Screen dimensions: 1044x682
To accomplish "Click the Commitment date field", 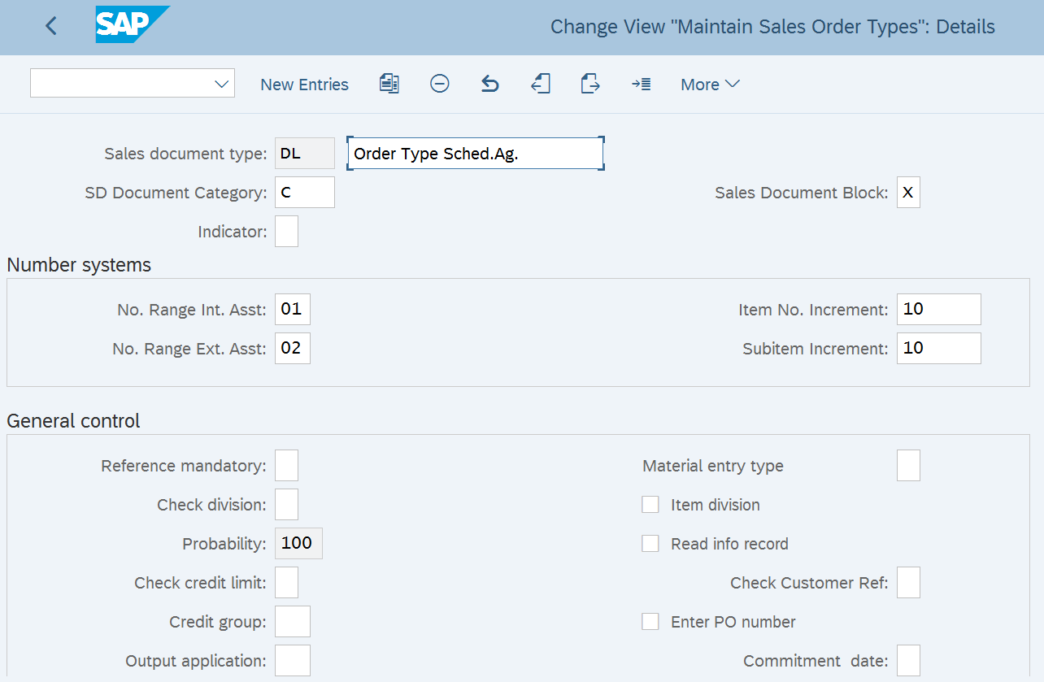I will coord(908,661).
